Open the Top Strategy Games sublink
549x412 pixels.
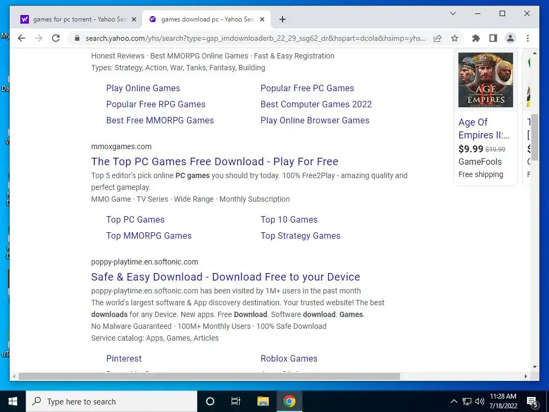click(300, 236)
